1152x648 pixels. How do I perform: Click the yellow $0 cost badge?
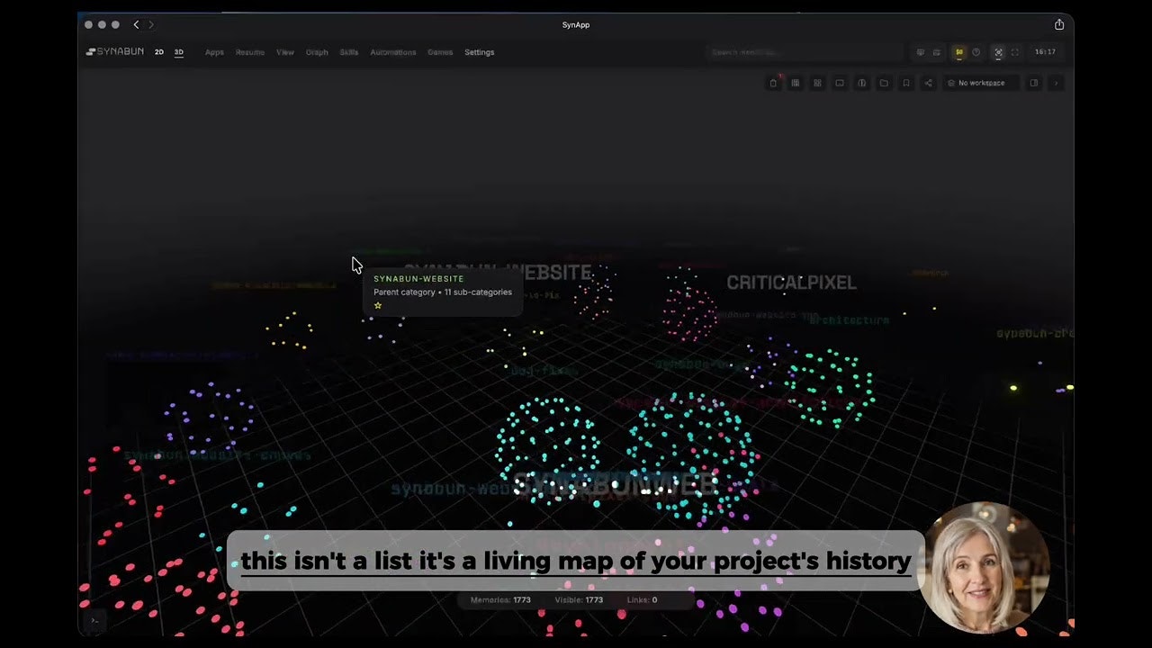tap(959, 52)
